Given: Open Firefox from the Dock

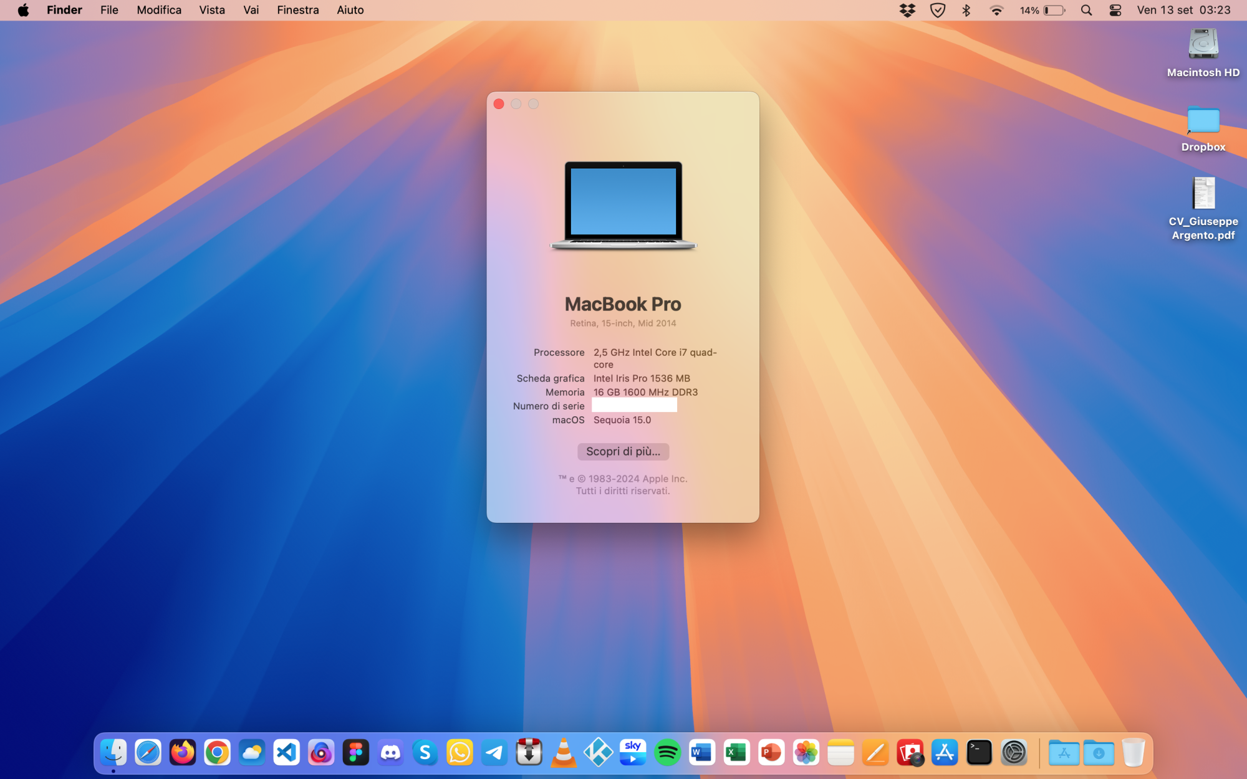Looking at the screenshot, I should click(183, 753).
